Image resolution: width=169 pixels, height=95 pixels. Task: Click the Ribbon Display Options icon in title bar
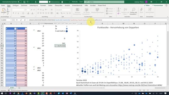coord(151,2)
